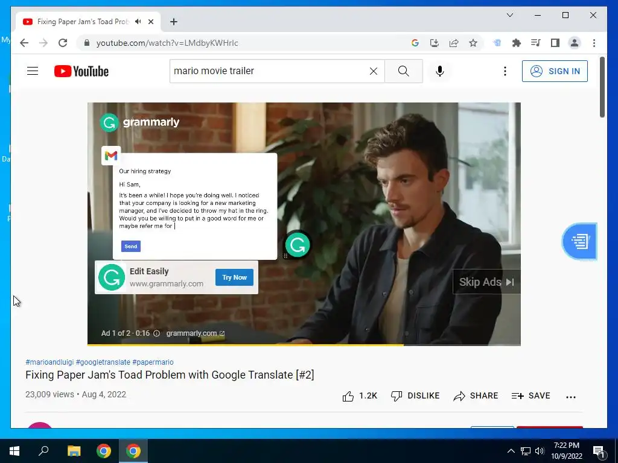Go to the YouTube home logo
Image resolution: width=618 pixels, height=463 pixels.
[x=81, y=71]
